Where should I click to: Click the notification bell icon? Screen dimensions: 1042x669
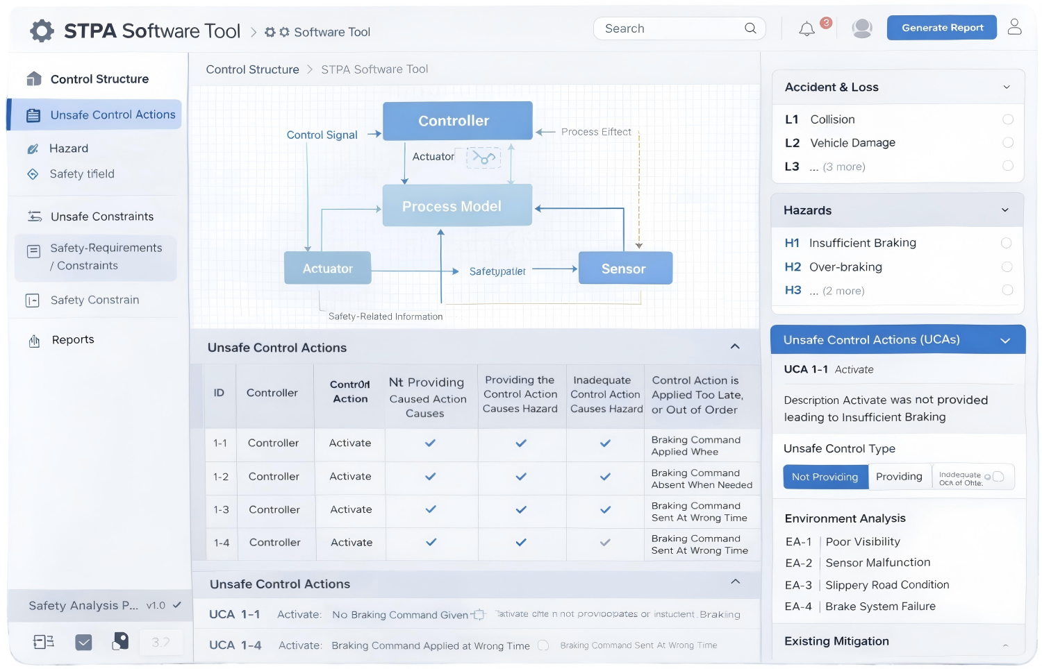pos(807,29)
